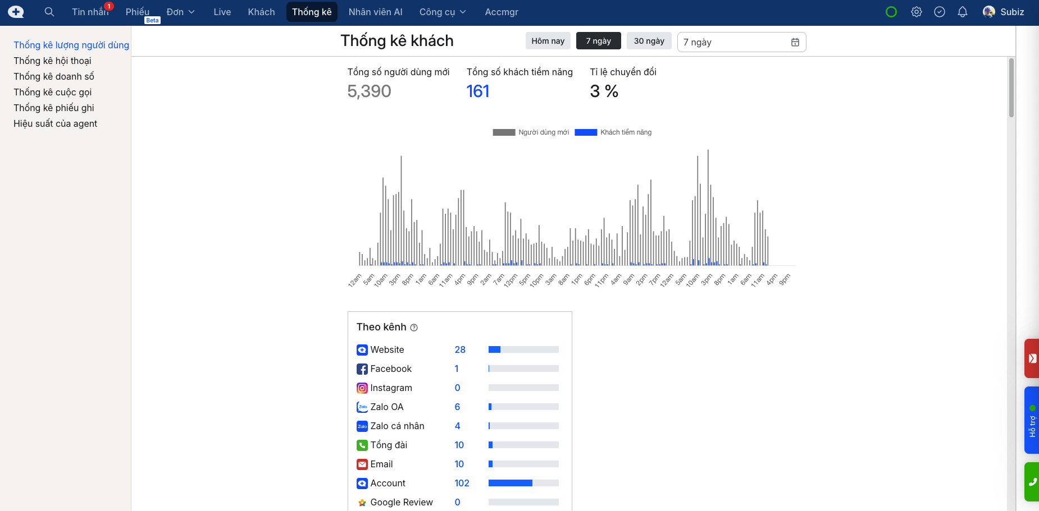Toggle the Người dùng mới legend series
The width and height of the screenshot is (1039, 511).
[531, 132]
